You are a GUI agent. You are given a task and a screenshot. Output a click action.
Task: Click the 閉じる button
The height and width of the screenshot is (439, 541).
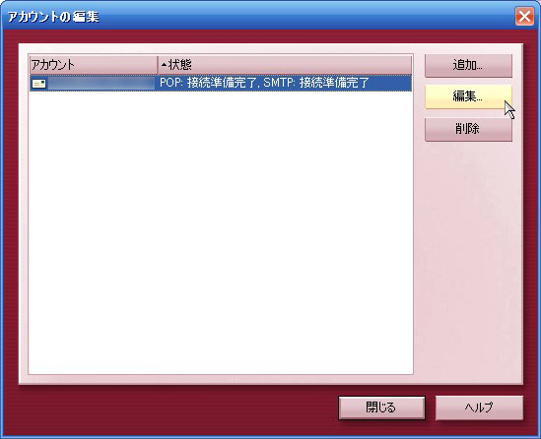coord(381,408)
